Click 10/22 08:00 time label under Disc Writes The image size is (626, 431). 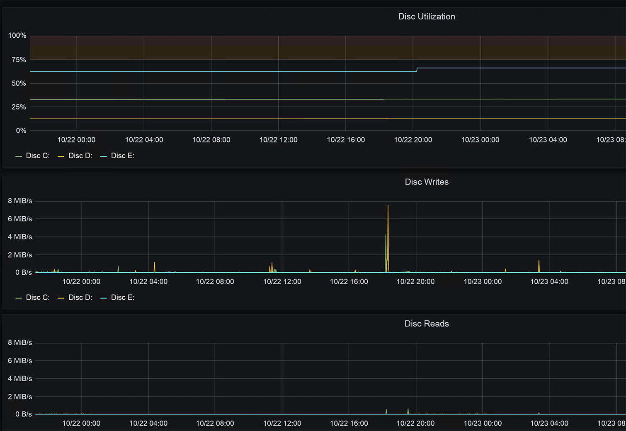point(215,282)
